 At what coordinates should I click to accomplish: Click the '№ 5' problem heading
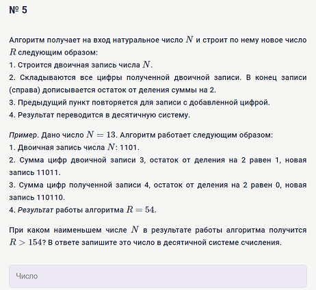point(18,10)
